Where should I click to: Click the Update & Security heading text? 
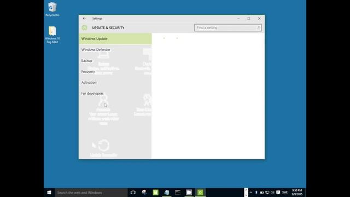pos(108,28)
